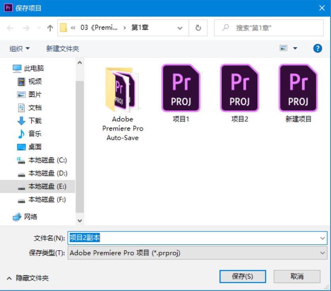Select 本地磁盘 (D:) drive

(42, 173)
